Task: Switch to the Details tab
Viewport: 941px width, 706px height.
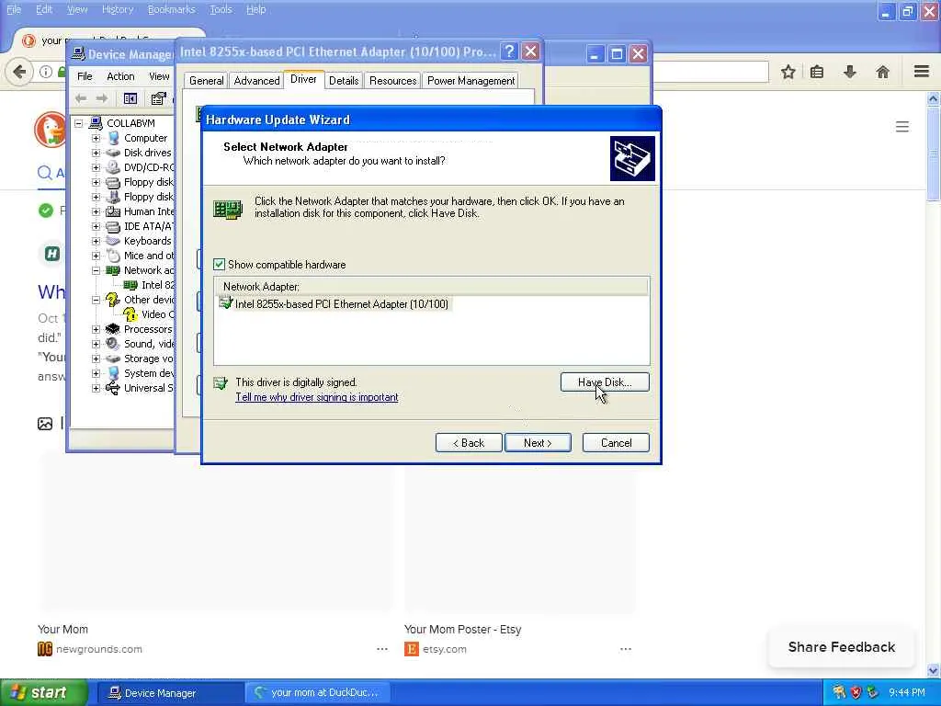Action: click(x=344, y=81)
